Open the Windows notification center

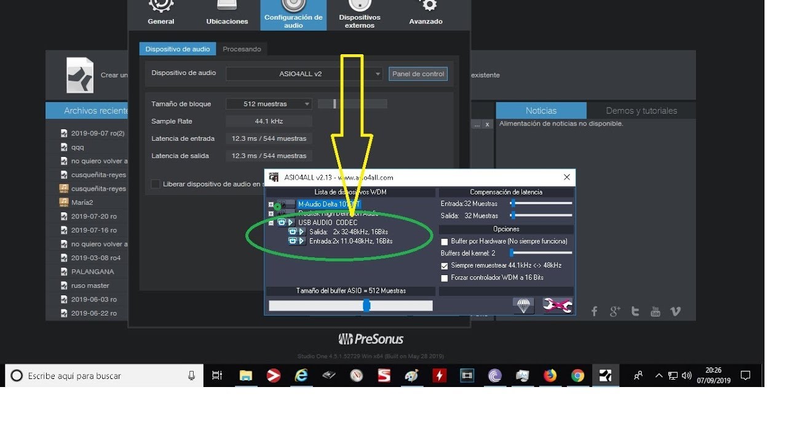point(745,375)
